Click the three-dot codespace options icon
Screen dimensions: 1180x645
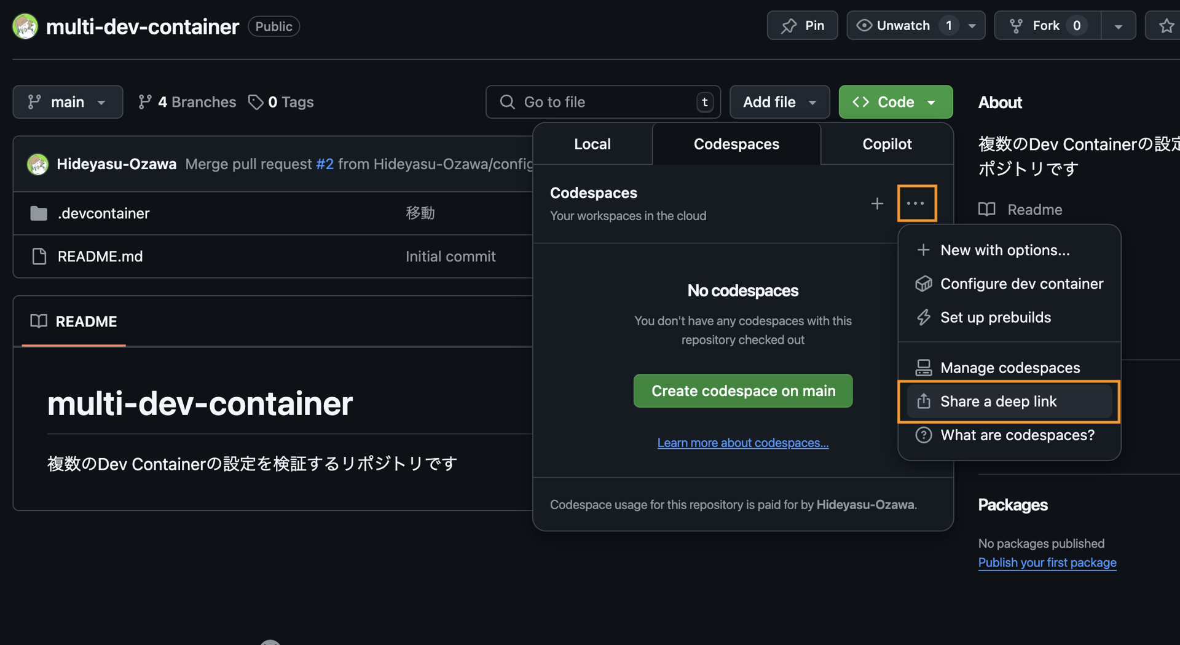[x=916, y=204]
